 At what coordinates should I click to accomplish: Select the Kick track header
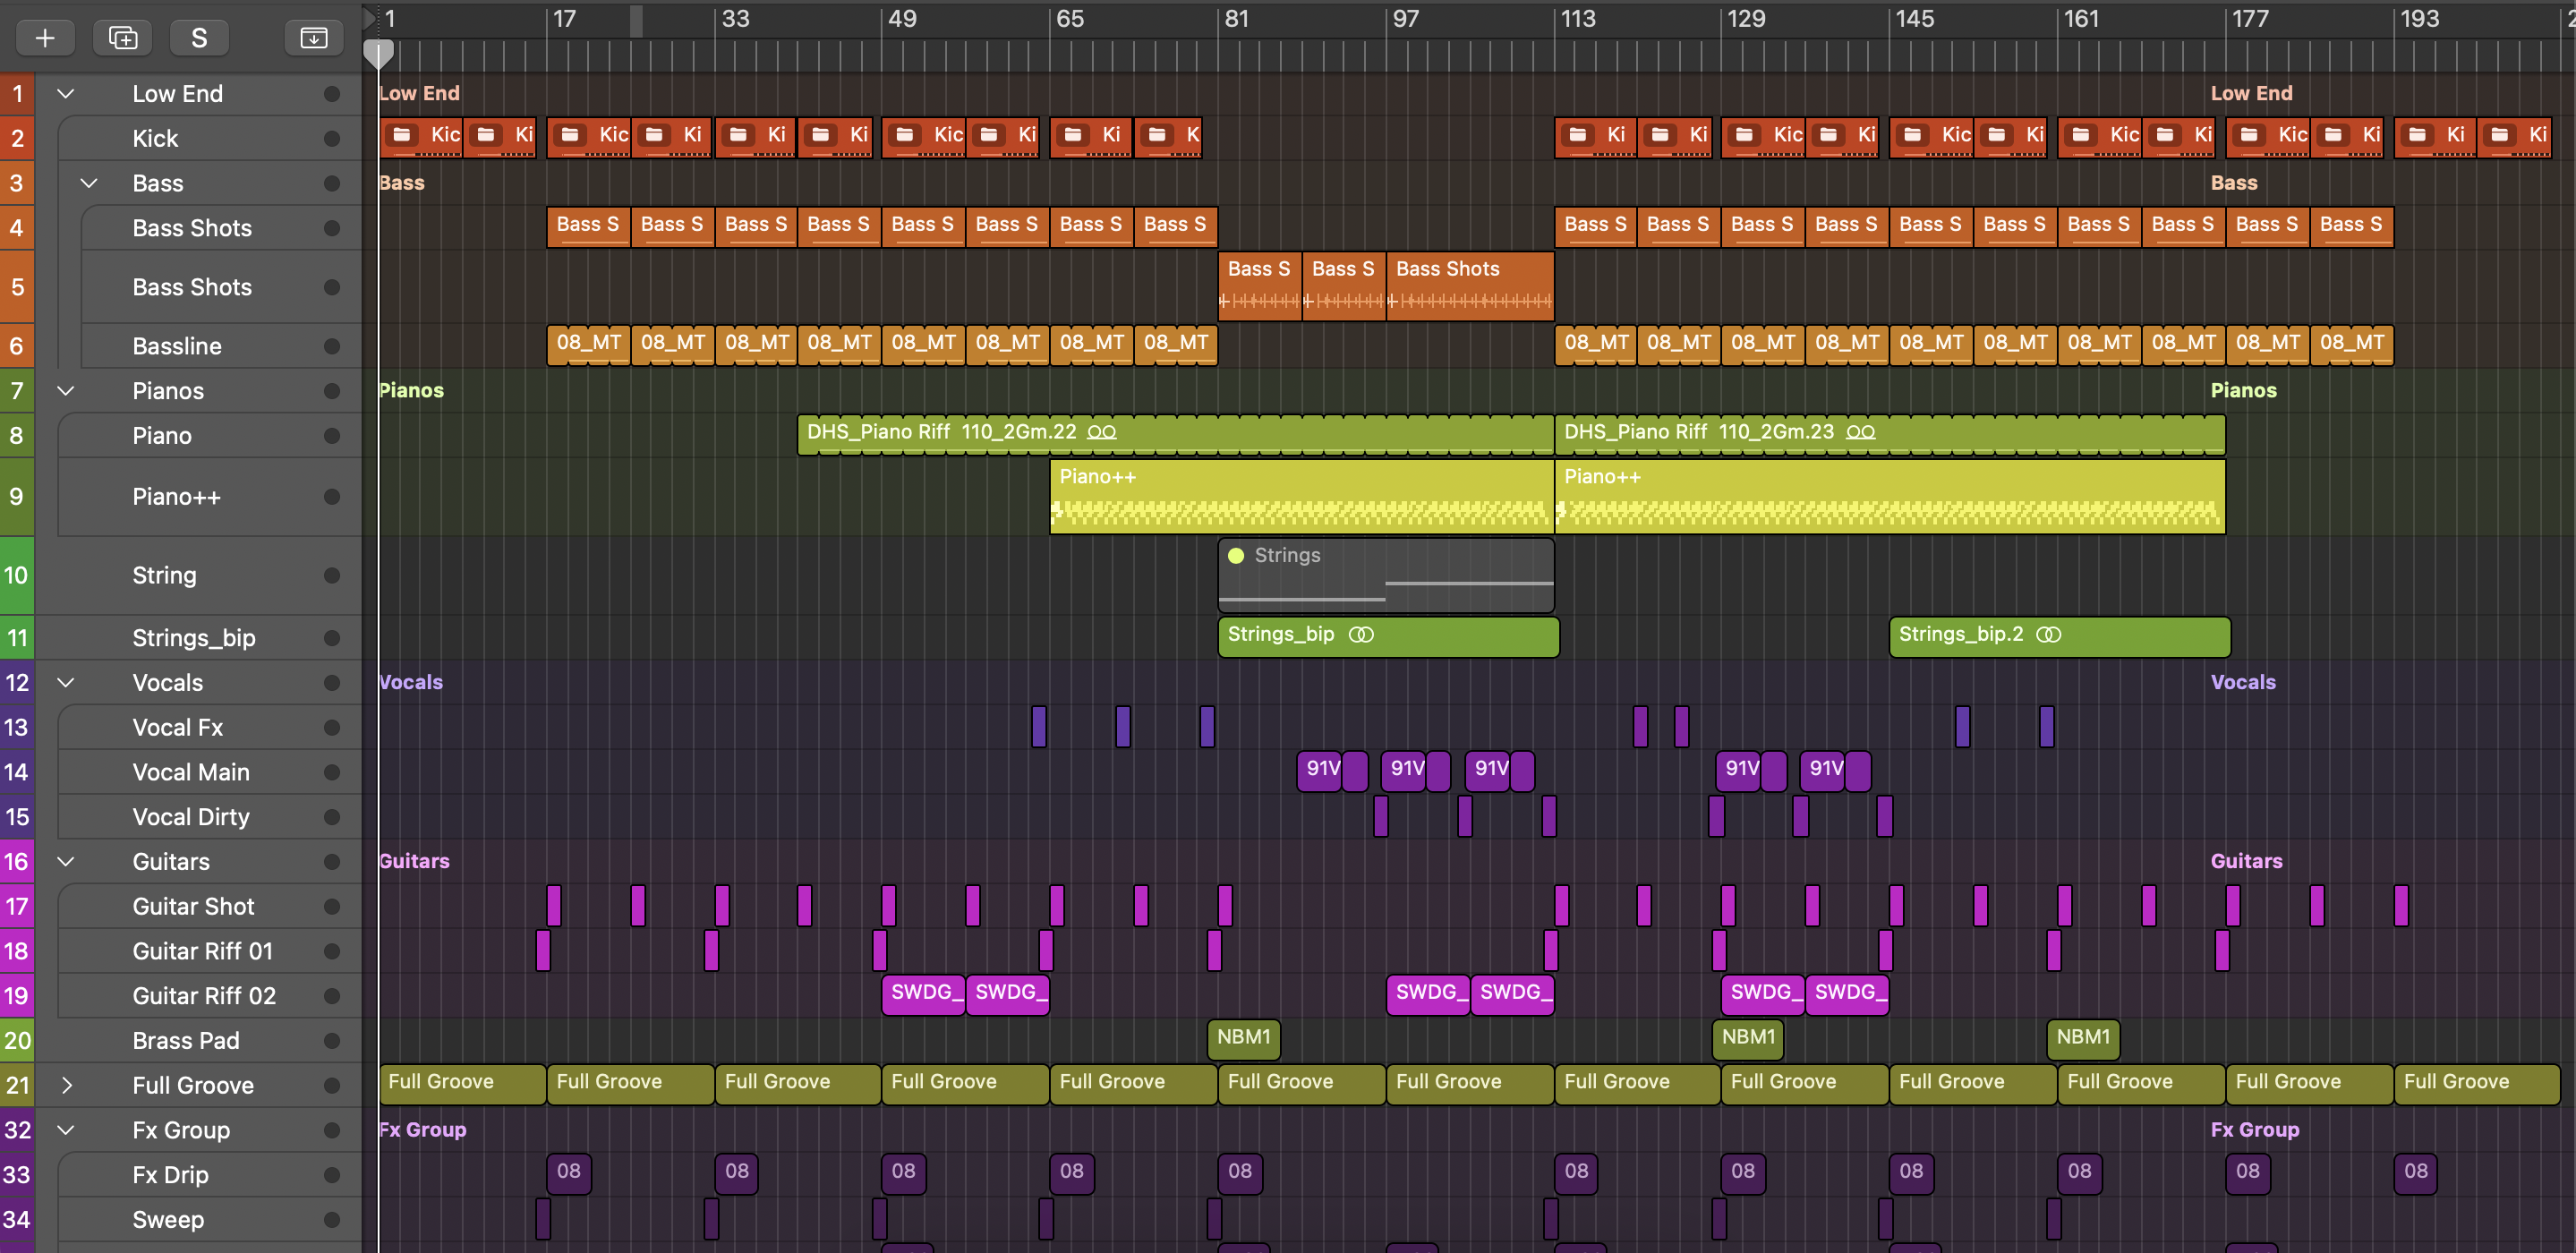(210, 139)
